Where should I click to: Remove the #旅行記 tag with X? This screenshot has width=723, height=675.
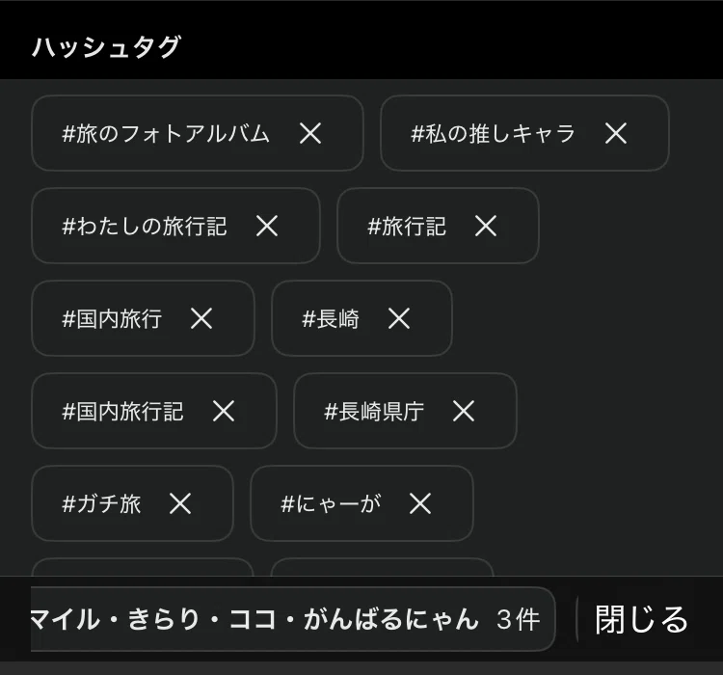486,226
